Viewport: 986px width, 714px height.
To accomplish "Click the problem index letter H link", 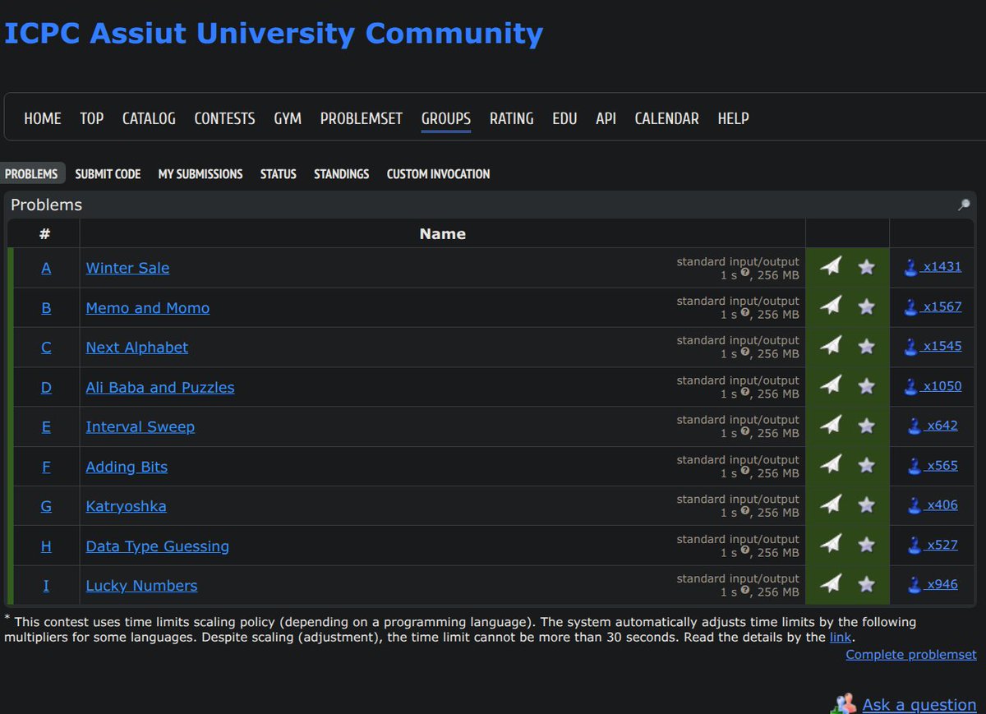I will 46,546.
